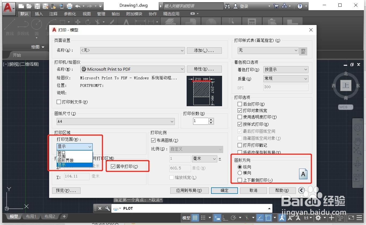This screenshot has height=225, width=366.
Task: Click the Help question mark icon
Action: [x=300, y=6]
